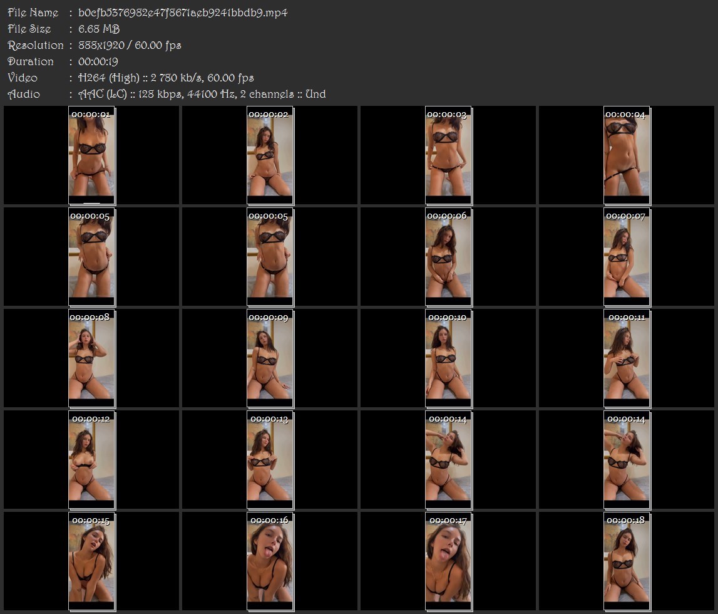Screen dimensions: 718x614
Task: Select the frame marked 00:00:04
Action: 627,155
